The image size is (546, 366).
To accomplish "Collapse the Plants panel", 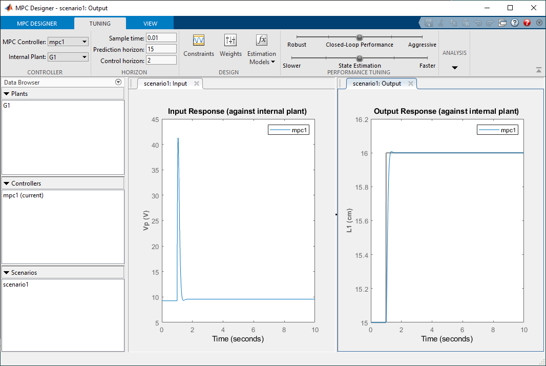I will (x=7, y=94).
